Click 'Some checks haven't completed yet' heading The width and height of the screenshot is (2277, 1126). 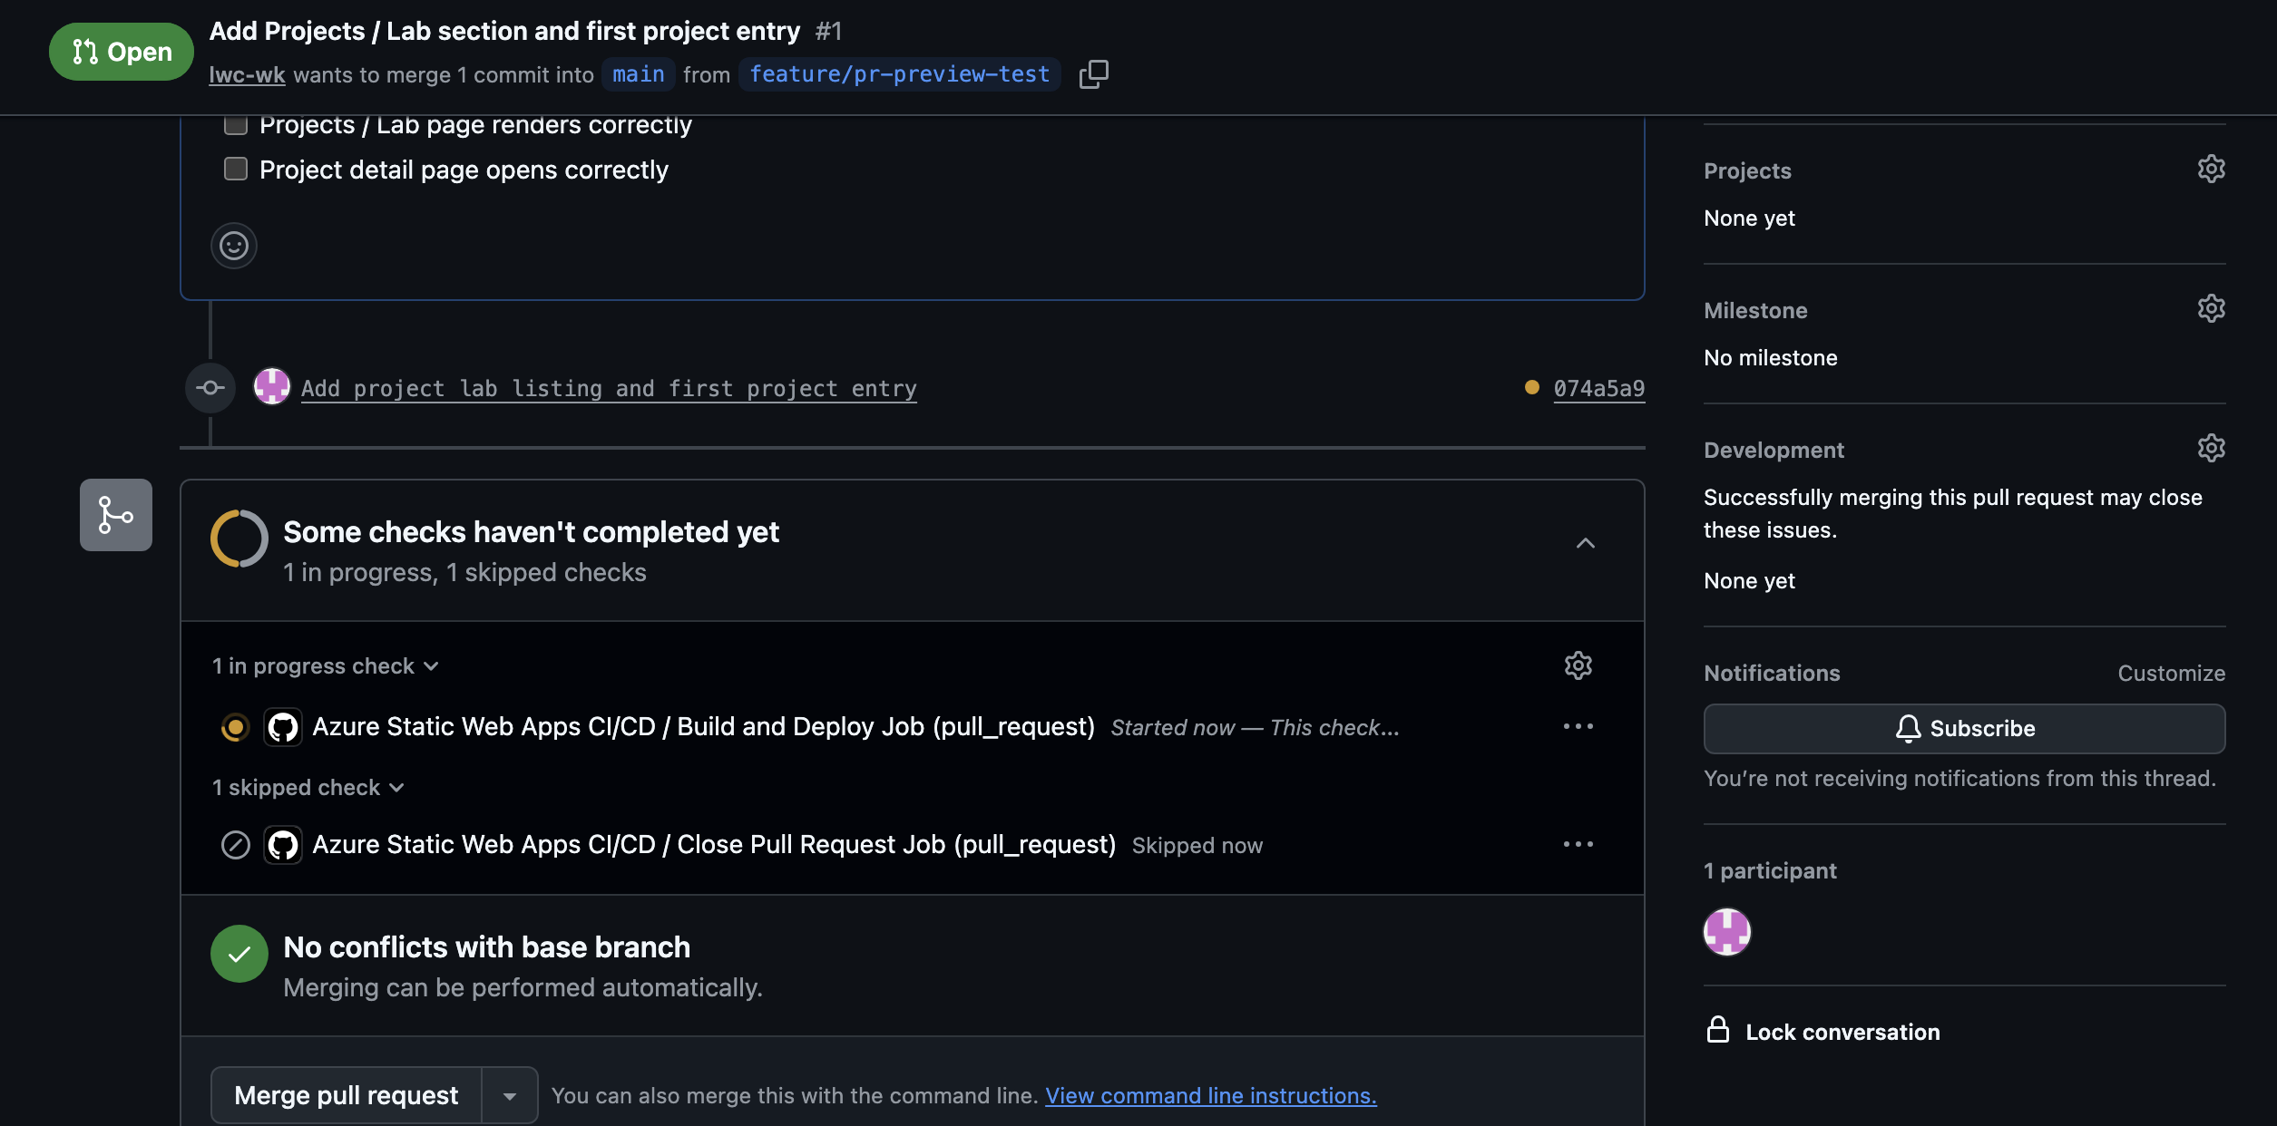pos(531,532)
